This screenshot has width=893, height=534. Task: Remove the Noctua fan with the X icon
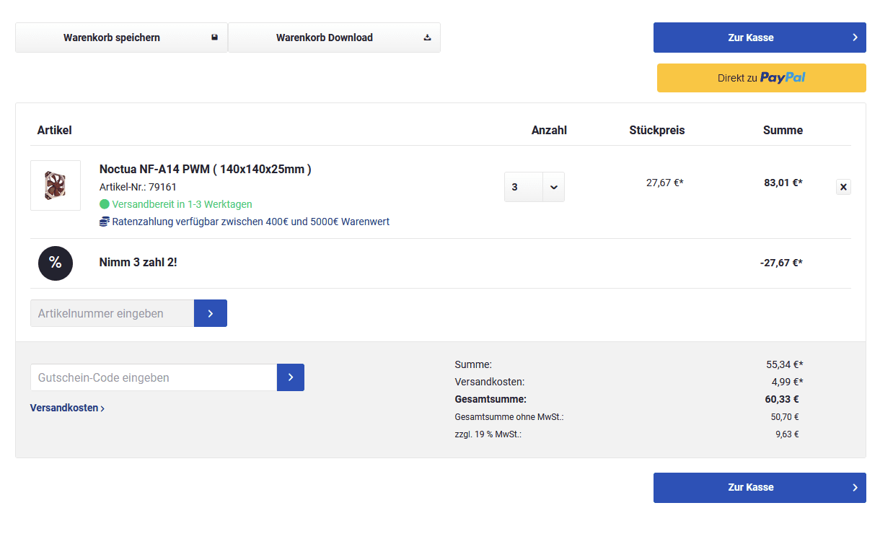pyautogui.click(x=843, y=187)
